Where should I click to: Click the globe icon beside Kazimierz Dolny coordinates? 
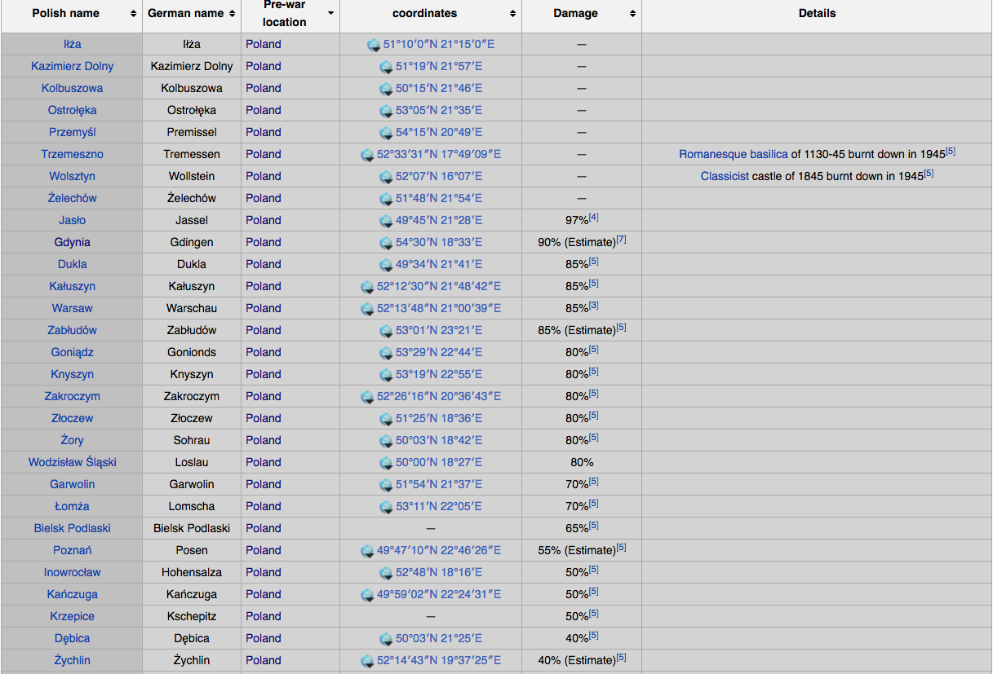click(386, 67)
